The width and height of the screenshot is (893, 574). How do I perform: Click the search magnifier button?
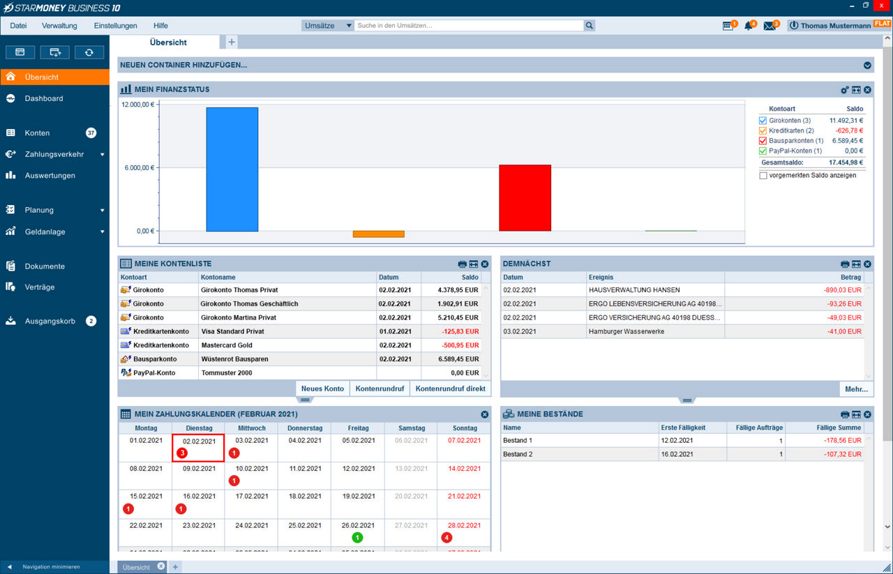tap(590, 26)
